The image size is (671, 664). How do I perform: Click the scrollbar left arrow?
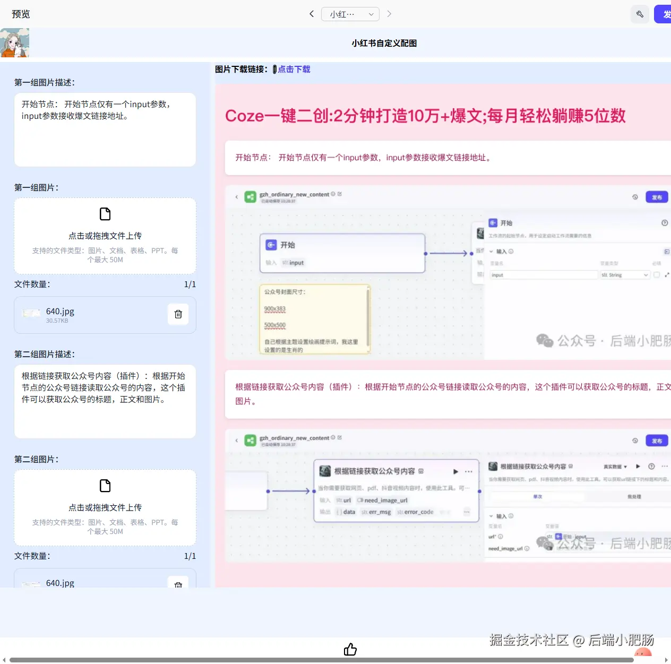click(x=4, y=660)
